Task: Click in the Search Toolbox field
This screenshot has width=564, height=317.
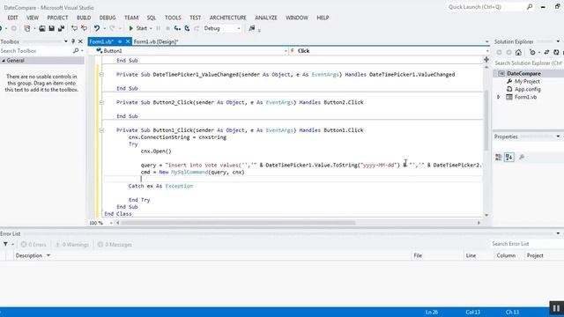Action: tap(36, 51)
